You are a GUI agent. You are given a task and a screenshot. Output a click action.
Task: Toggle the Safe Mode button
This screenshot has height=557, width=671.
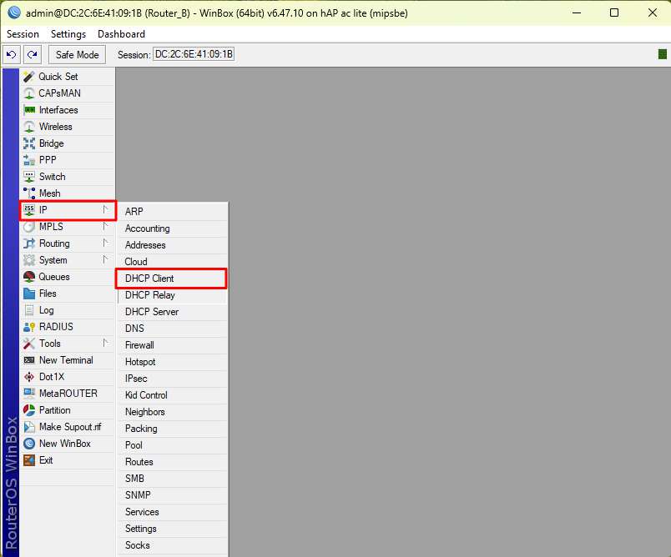(x=77, y=54)
